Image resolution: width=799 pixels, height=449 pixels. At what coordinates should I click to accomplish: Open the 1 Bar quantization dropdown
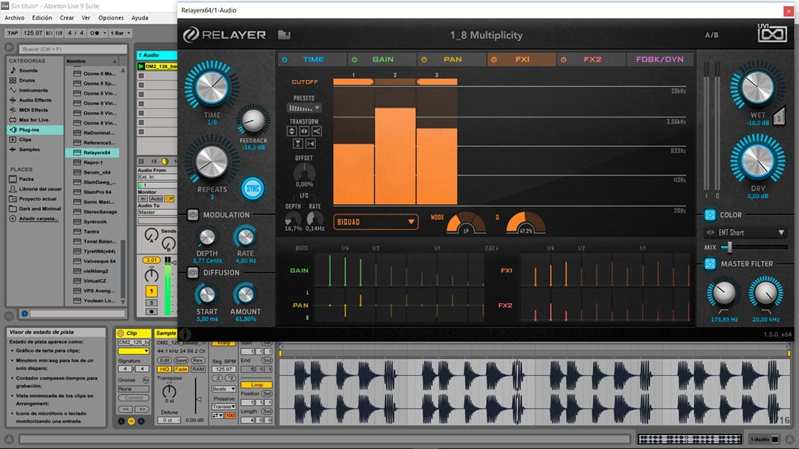point(119,33)
